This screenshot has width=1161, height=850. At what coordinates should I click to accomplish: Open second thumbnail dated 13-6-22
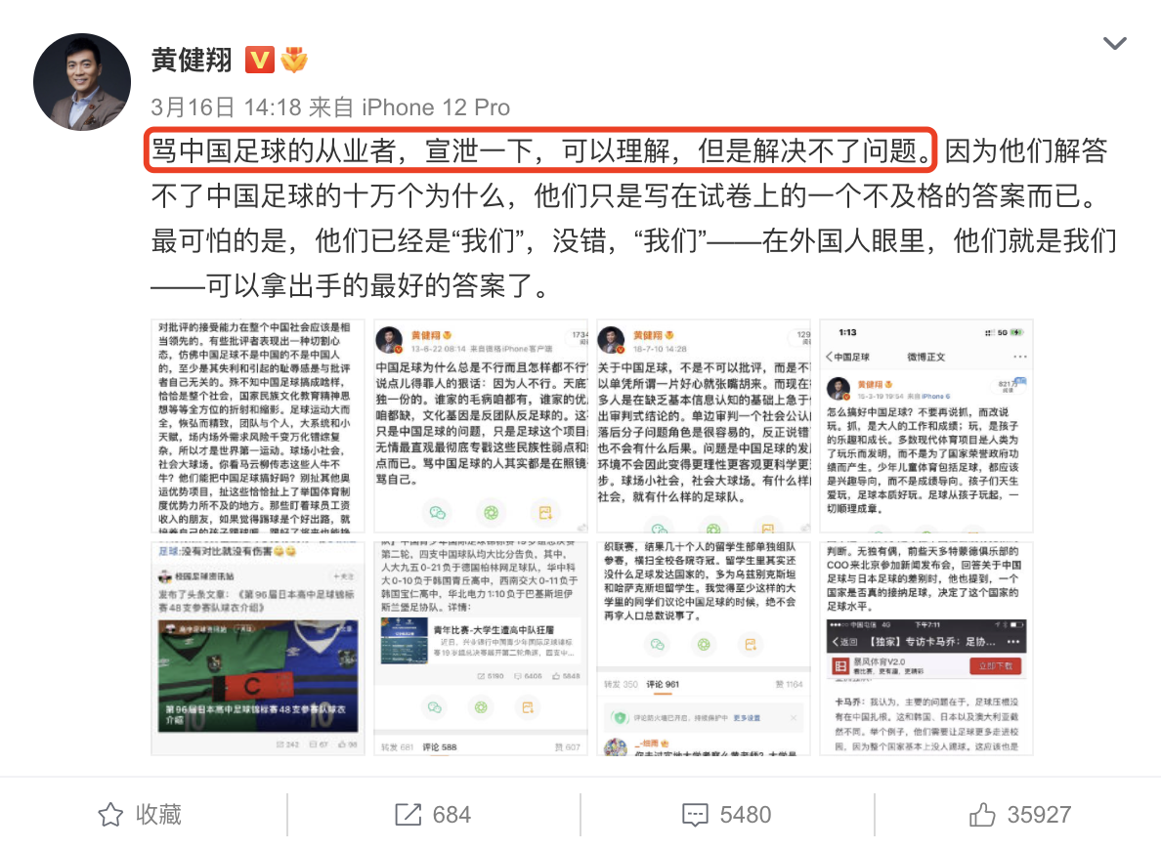pos(481,427)
